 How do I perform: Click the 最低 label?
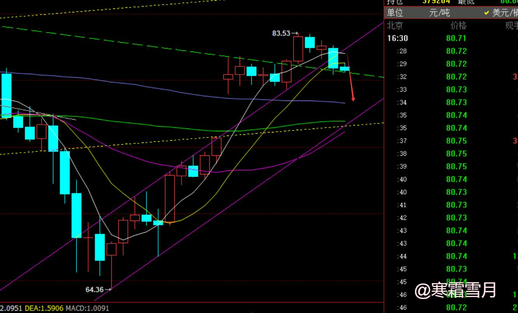tap(466, 2)
